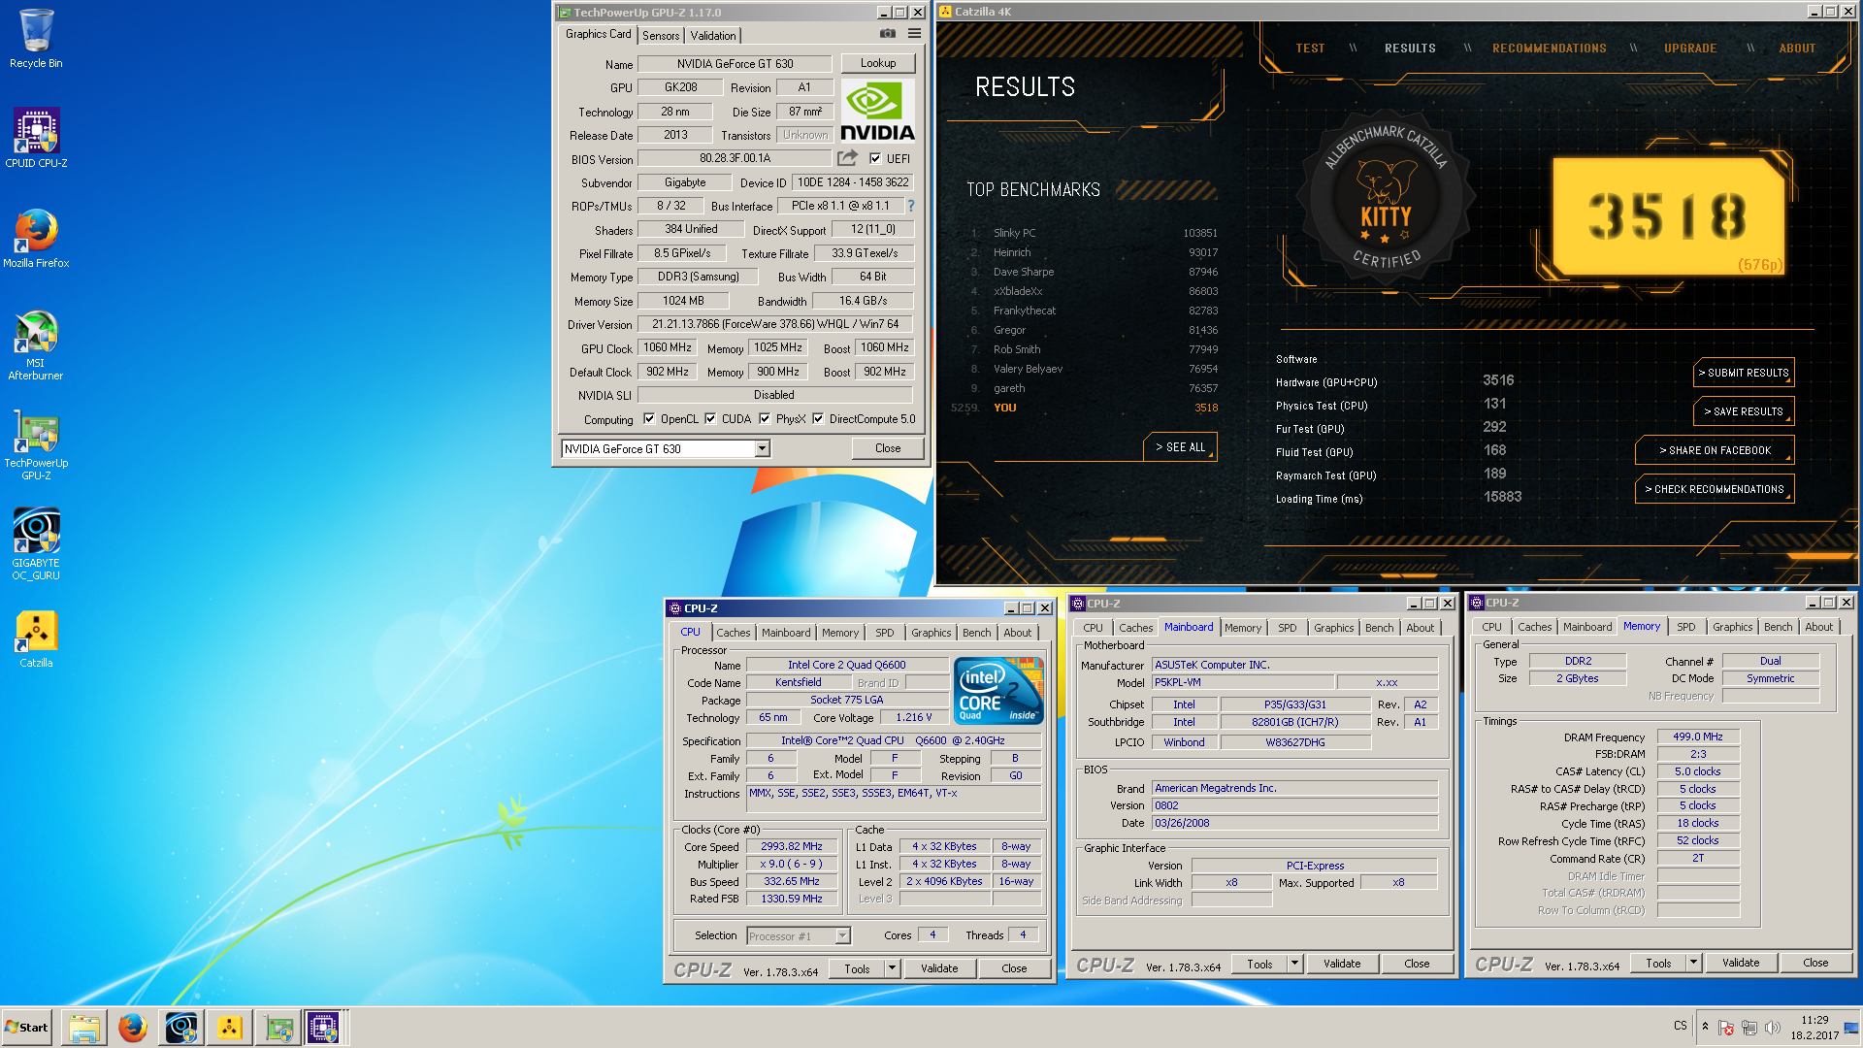
Task: Click the Driver Version field in GPU-Z
Action: tap(774, 324)
